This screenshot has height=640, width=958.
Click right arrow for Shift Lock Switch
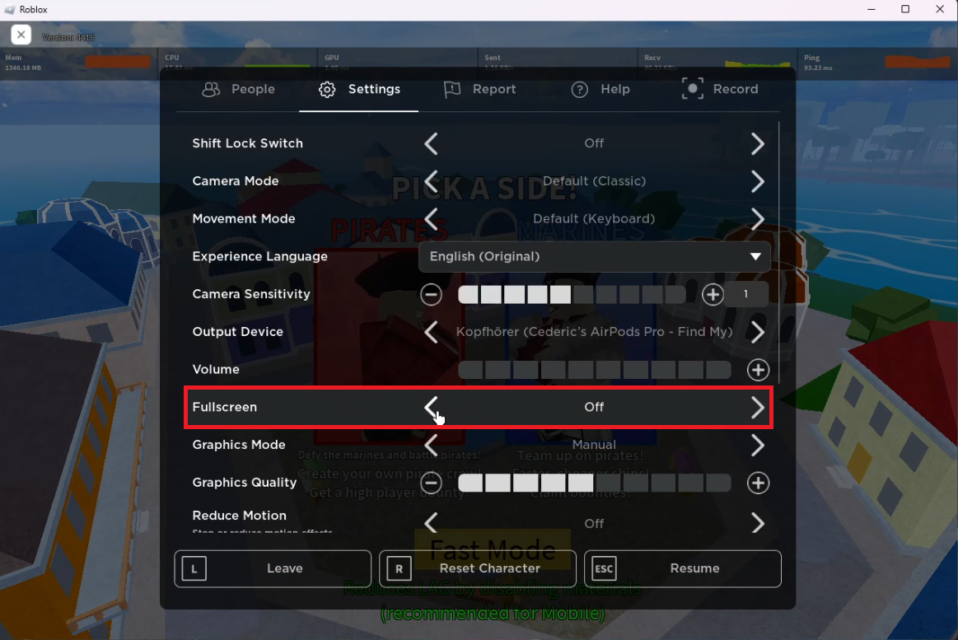pyautogui.click(x=758, y=144)
